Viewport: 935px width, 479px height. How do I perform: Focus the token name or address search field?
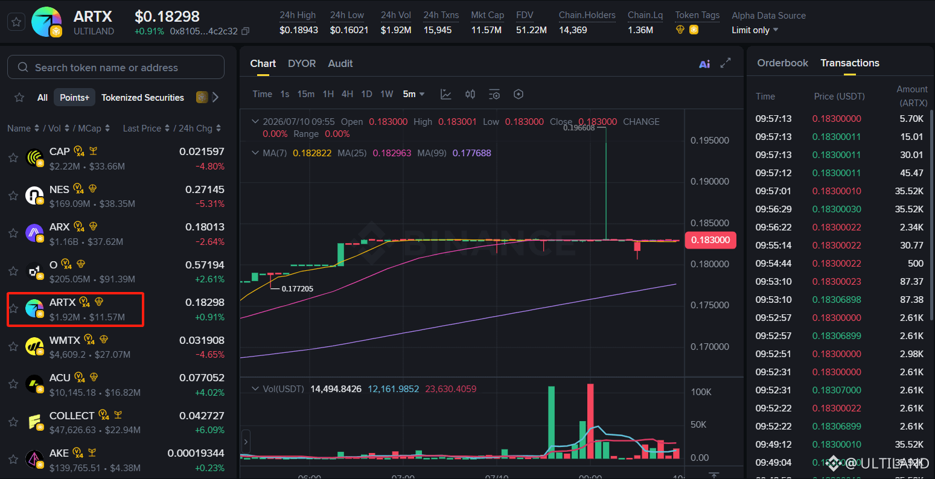tap(116, 67)
